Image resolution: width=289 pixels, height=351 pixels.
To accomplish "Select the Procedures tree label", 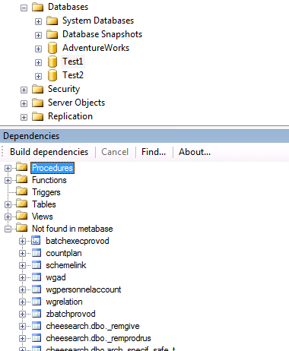I will tap(52, 168).
